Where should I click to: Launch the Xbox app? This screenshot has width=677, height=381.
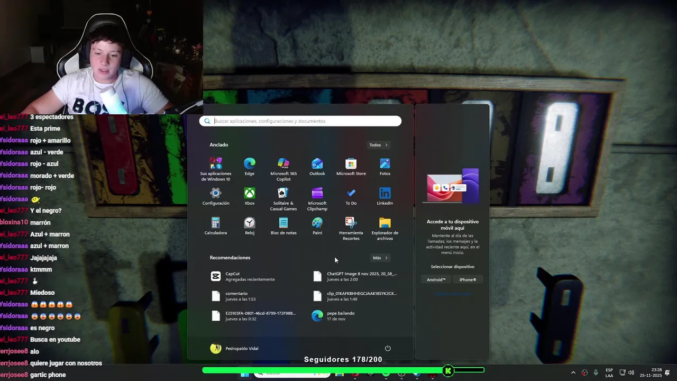250,197
